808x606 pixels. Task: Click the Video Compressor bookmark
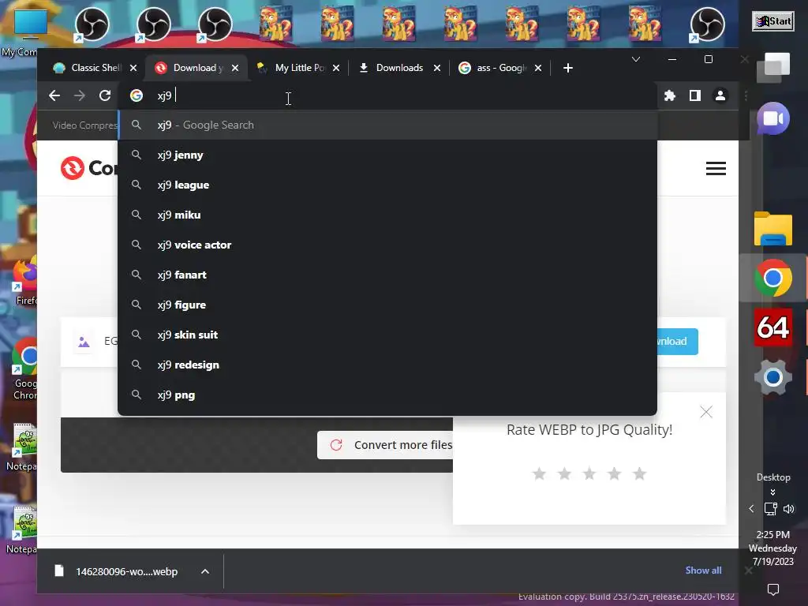84,125
